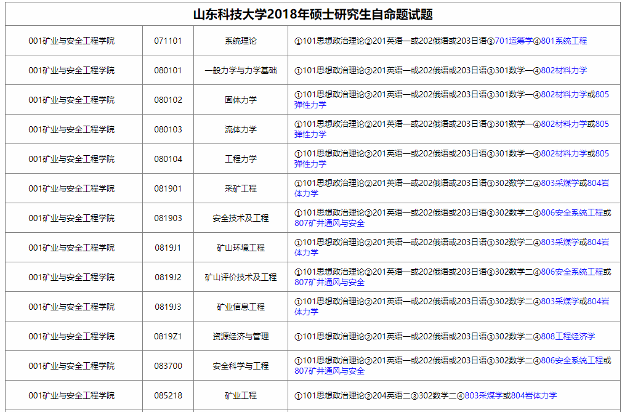This screenshot has width=622, height=412.
Task: Select major code 080101
Action: [168, 70]
